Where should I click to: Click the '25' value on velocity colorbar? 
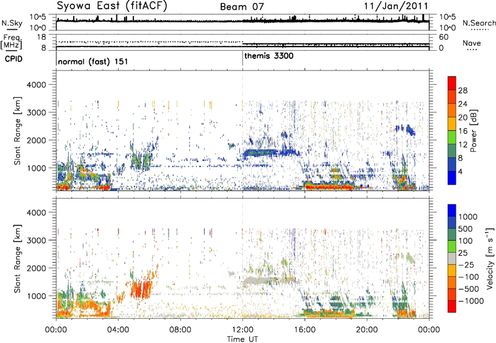click(x=463, y=253)
